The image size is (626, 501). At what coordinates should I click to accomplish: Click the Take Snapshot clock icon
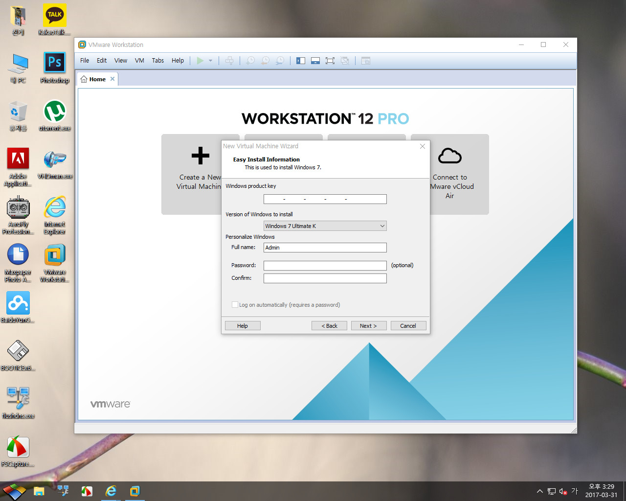tap(250, 61)
